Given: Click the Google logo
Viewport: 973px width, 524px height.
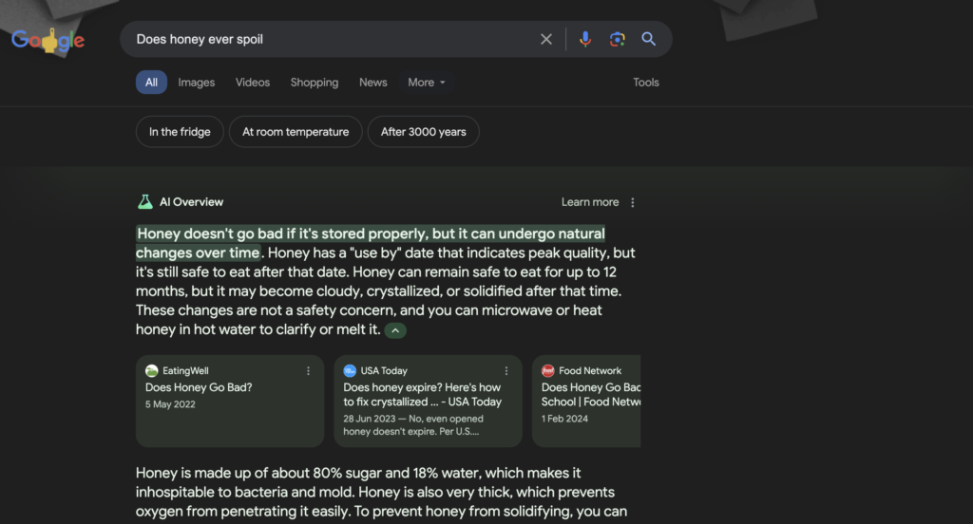Looking at the screenshot, I should pos(48,40).
